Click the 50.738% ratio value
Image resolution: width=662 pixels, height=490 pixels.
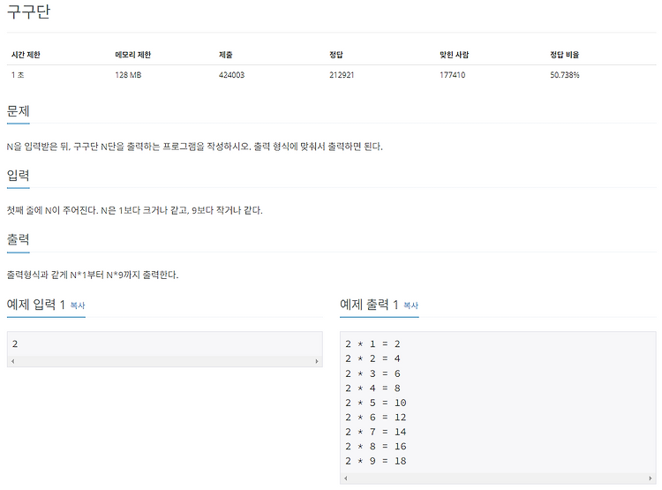pyautogui.click(x=565, y=75)
